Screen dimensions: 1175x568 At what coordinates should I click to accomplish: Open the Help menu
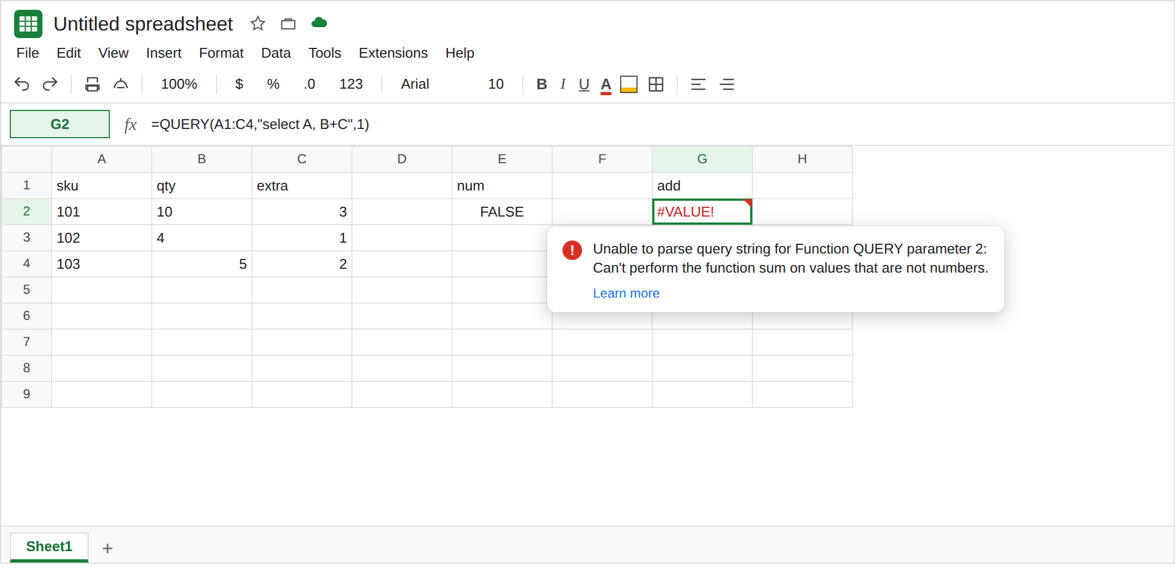460,53
